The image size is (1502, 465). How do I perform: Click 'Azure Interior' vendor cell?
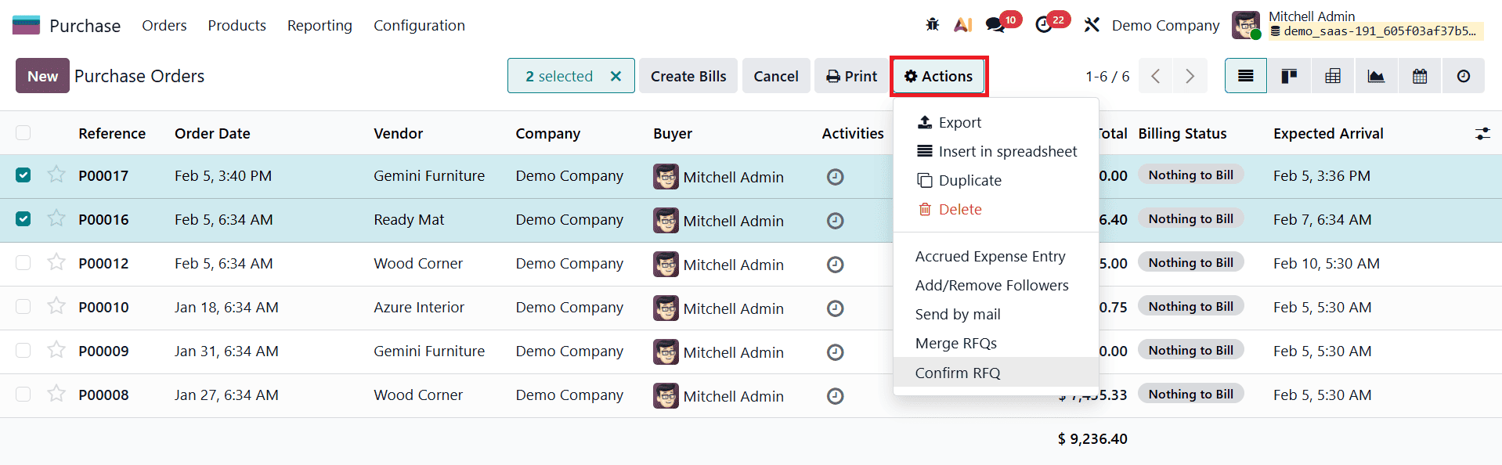pyautogui.click(x=419, y=307)
